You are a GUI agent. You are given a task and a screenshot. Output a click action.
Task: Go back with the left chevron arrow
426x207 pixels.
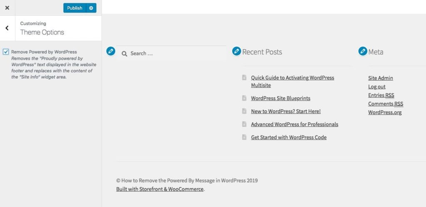coord(7,28)
